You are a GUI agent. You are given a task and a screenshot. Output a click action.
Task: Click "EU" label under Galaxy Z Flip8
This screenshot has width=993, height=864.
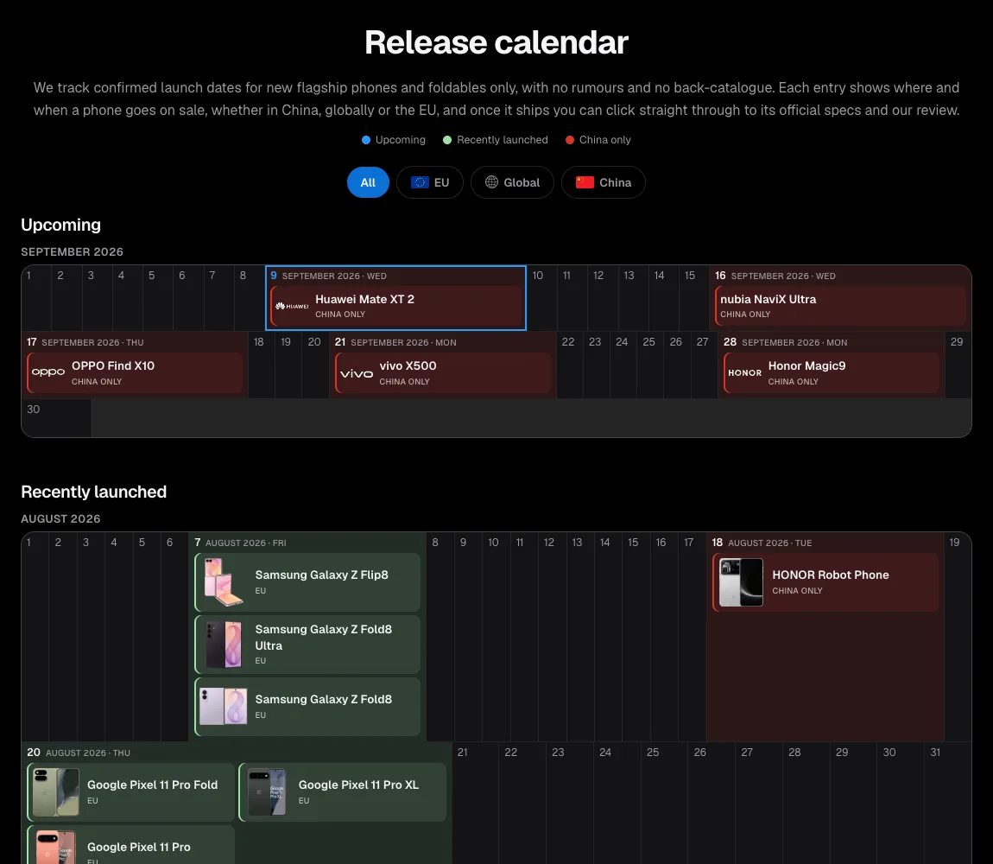click(260, 591)
